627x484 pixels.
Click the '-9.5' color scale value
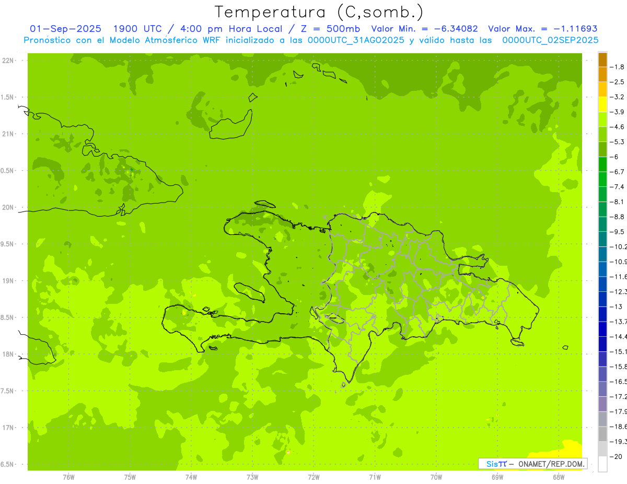(617, 232)
